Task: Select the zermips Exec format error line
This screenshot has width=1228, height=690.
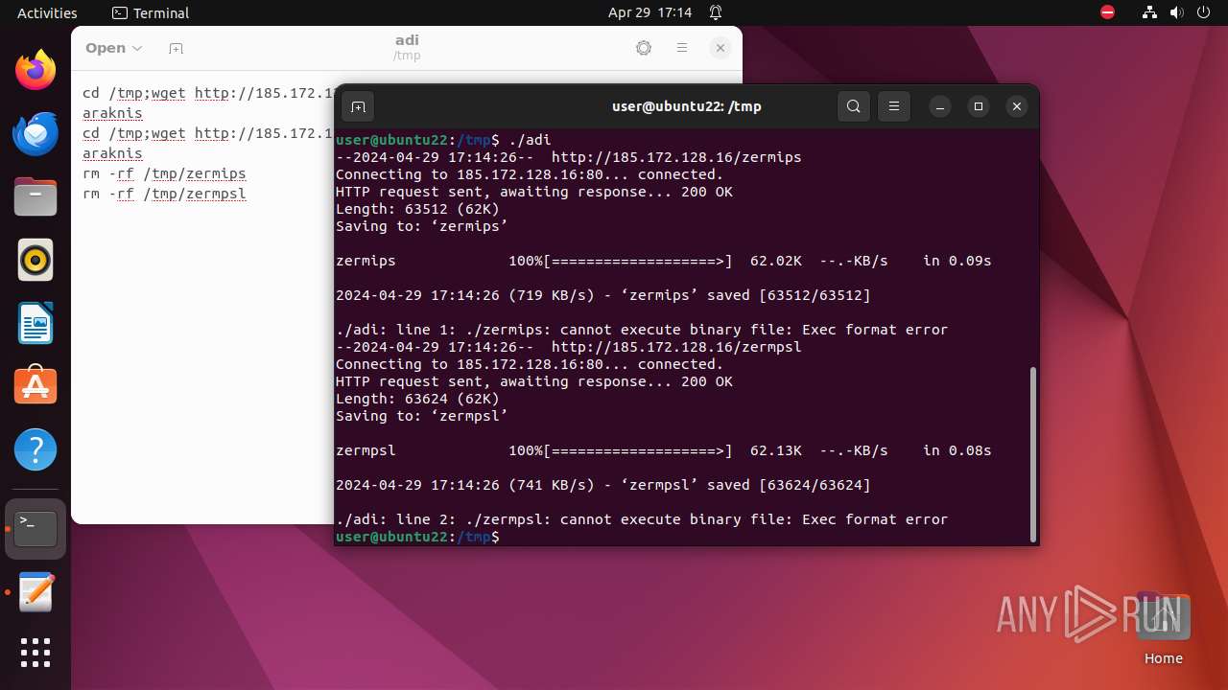Action: coord(642,330)
